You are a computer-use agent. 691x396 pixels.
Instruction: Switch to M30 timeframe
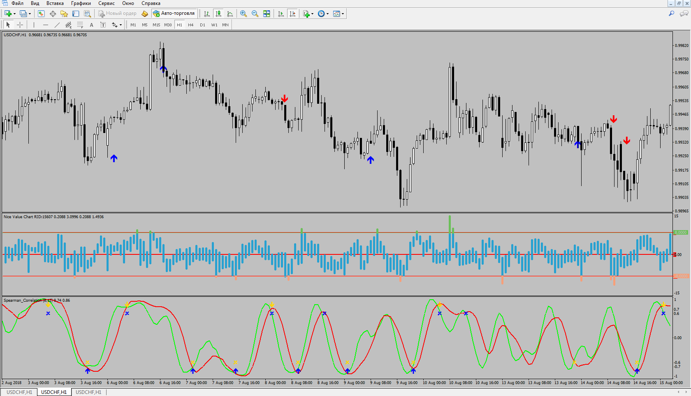[168, 25]
